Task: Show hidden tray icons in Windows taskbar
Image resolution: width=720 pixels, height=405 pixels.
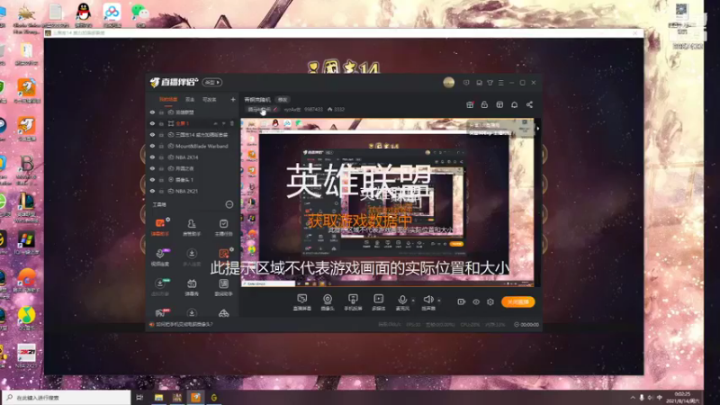Action: click(x=633, y=397)
